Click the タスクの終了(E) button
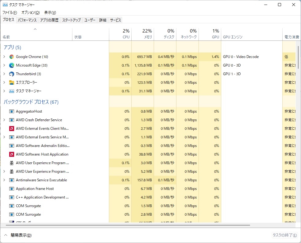Image resolution: width=301 pixels, height=243 pixels. [x=285, y=235]
